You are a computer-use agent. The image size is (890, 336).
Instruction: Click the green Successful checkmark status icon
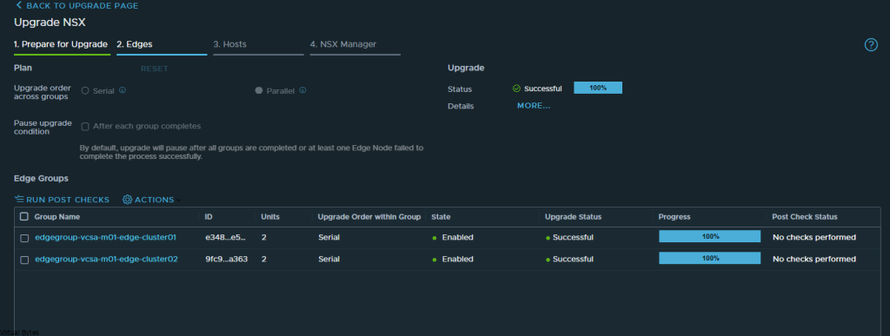point(516,89)
